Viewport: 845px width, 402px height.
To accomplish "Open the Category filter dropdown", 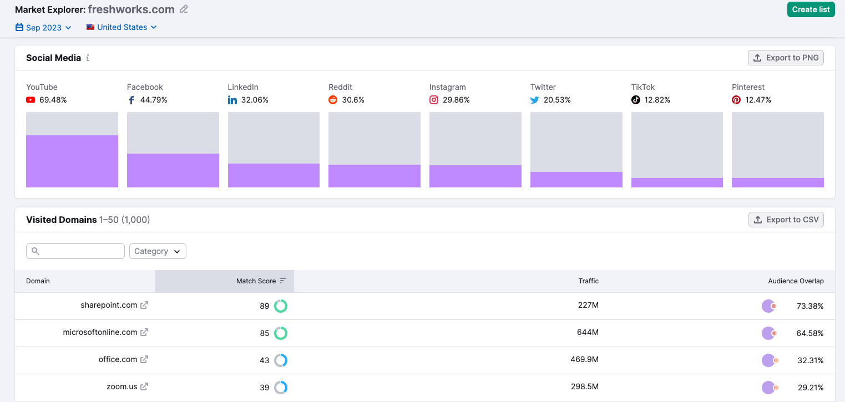I will point(158,251).
